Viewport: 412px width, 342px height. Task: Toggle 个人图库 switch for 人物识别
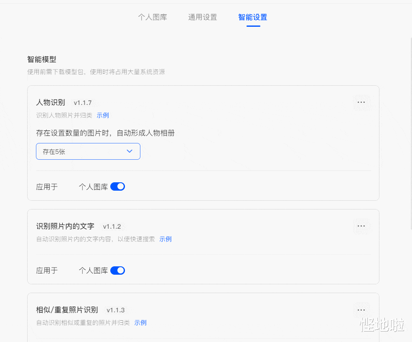[117, 186]
